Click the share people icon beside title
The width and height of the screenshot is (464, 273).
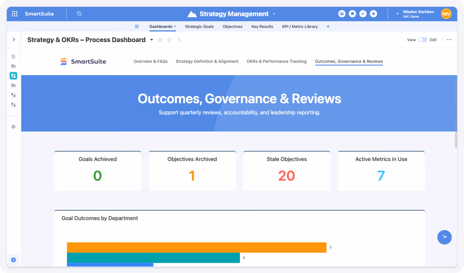point(169,40)
